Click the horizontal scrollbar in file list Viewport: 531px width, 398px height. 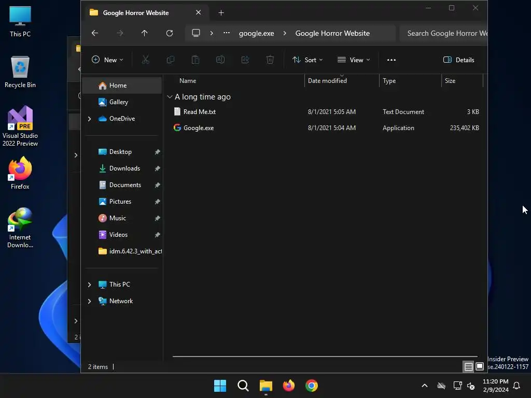[x=325, y=357]
